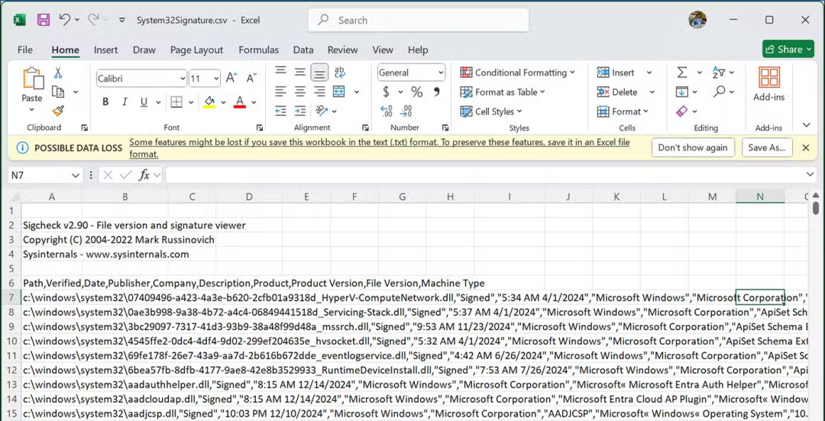Apply cell Borders icon

(x=176, y=102)
